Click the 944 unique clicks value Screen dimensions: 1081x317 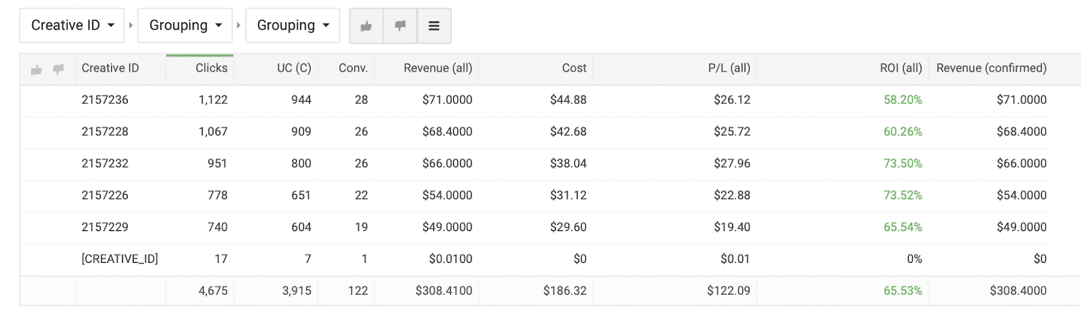(x=301, y=100)
